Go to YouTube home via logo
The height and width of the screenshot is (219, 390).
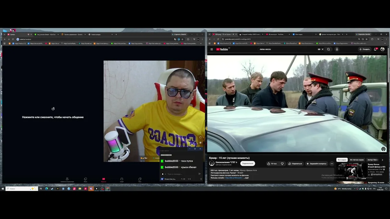[222, 49]
